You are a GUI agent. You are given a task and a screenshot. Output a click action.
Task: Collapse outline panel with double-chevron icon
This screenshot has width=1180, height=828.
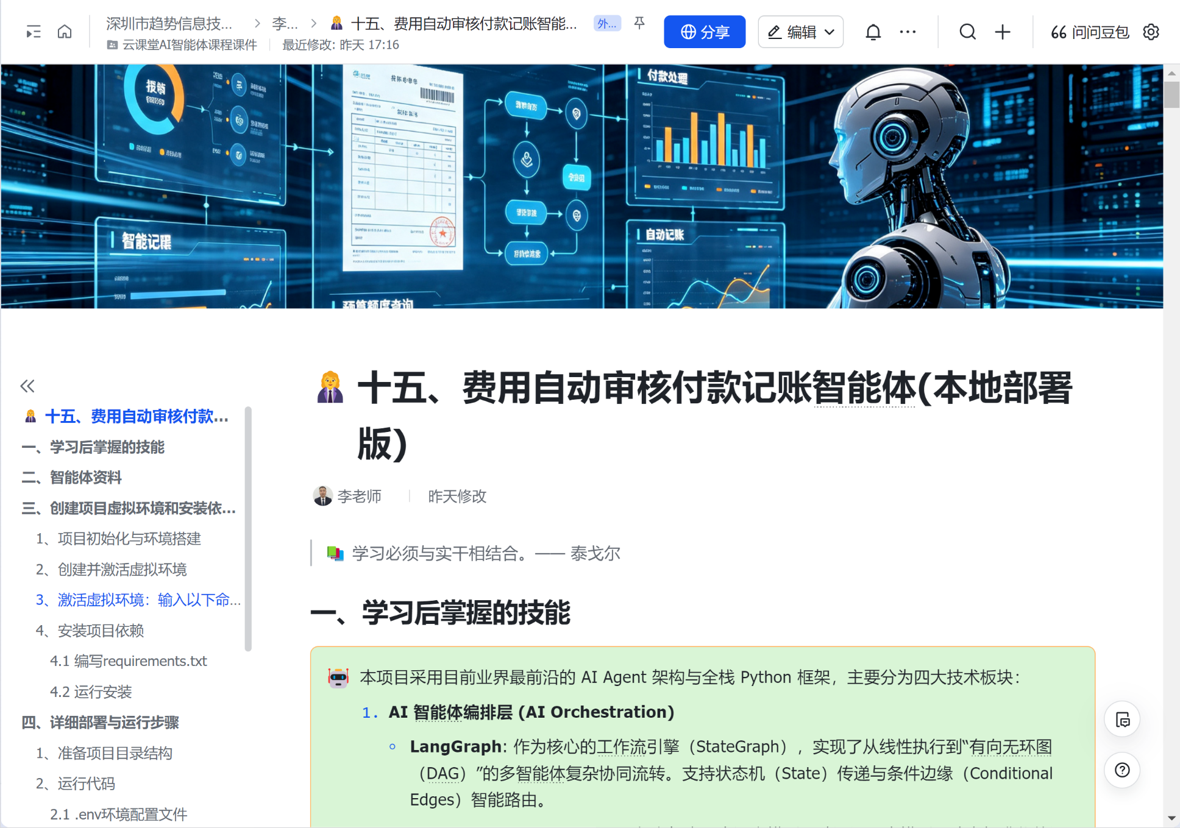(27, 386)
